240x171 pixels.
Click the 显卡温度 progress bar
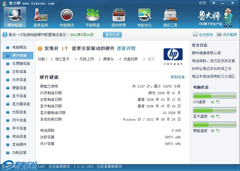point(214,110)
